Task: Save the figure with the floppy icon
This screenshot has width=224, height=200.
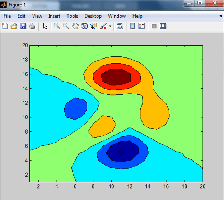Action: (23, 26)
